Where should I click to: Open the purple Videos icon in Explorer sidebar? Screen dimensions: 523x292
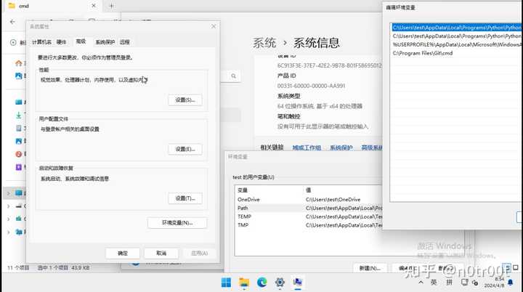[19, 167]
